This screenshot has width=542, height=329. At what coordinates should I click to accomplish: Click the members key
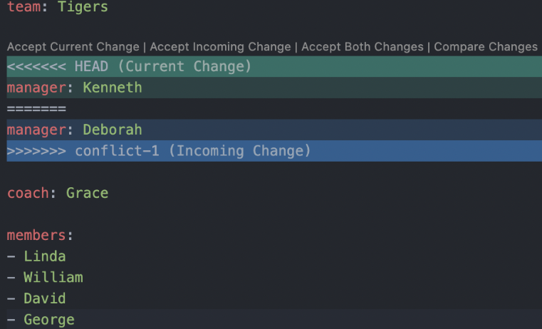click(x=38, y=235)
